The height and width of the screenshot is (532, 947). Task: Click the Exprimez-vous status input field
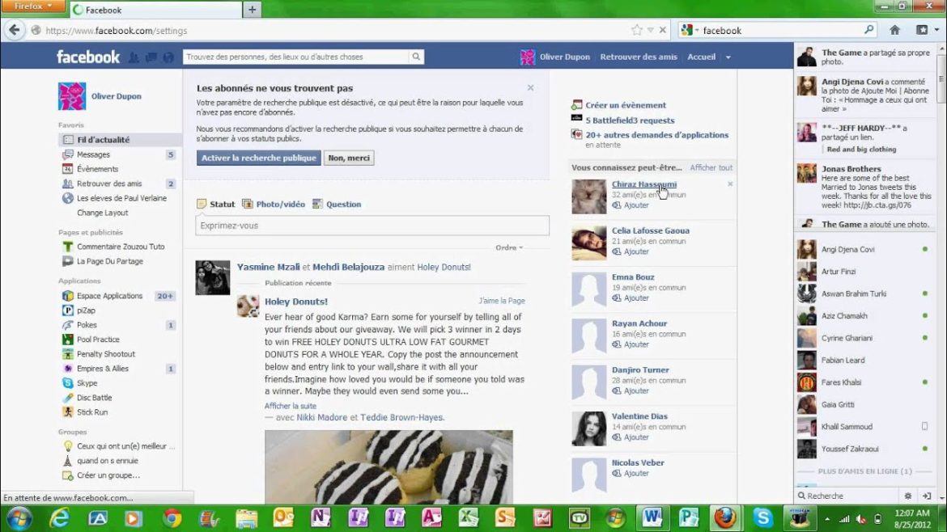[372, 226]
